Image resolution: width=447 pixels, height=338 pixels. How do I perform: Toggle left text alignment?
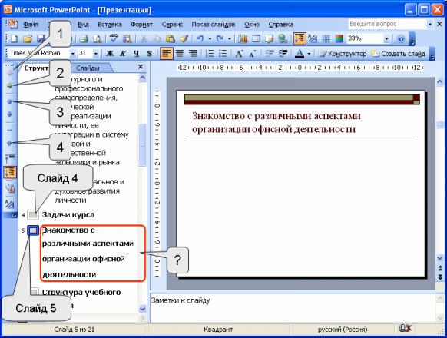pyautogui.click(x=166, y=54)
